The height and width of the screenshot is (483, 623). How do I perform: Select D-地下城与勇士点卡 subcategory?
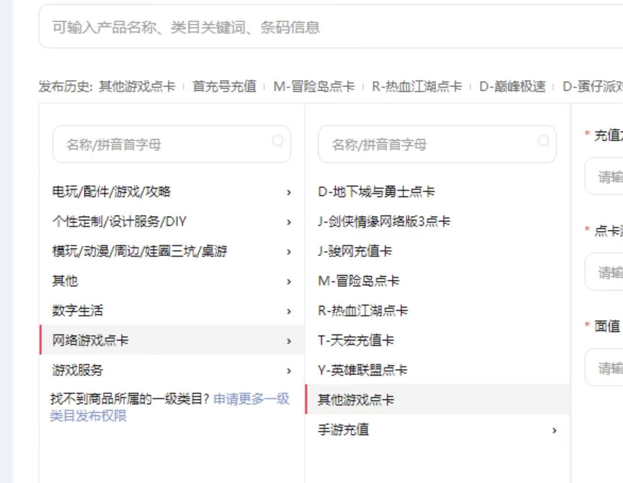click(438, 192)
